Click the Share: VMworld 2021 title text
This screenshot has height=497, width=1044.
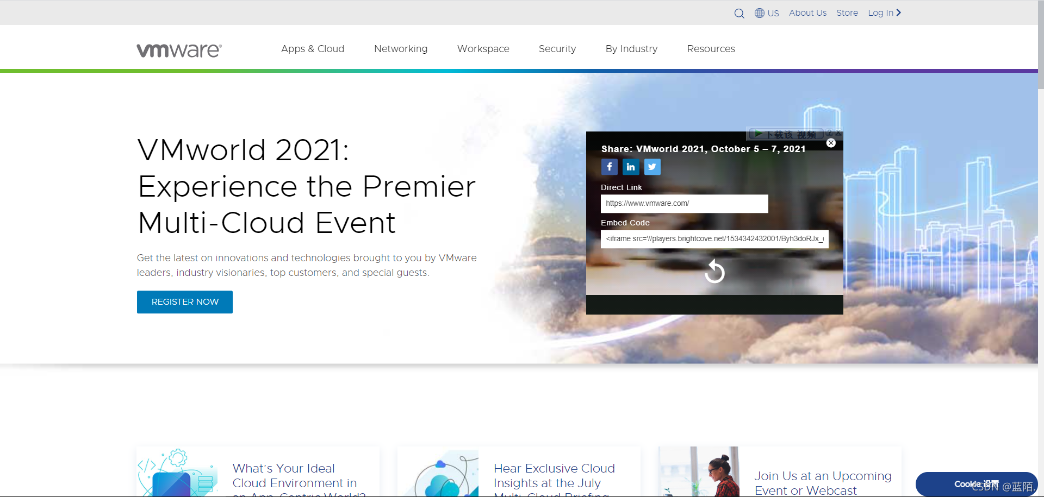tap(703, 149)
